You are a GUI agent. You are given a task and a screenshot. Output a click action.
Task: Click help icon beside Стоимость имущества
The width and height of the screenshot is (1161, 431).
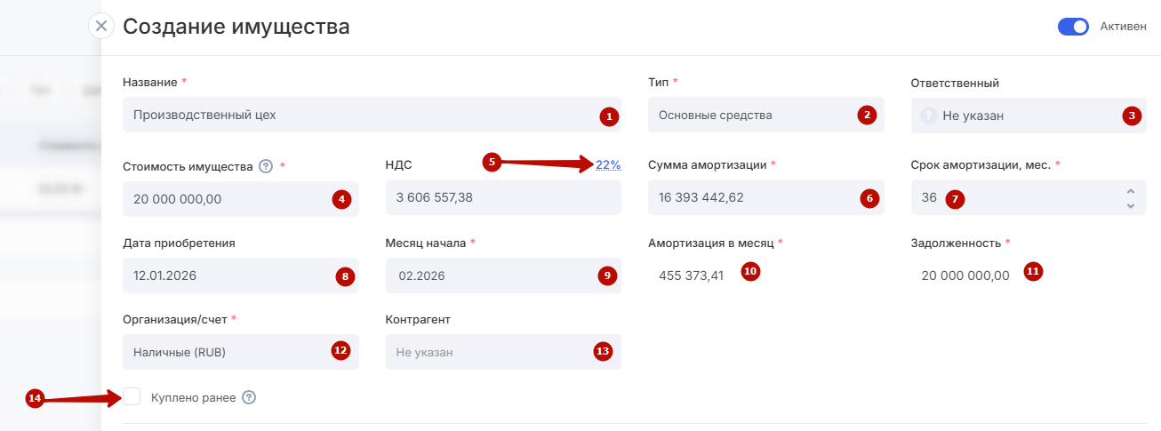(x=266, y=165)
